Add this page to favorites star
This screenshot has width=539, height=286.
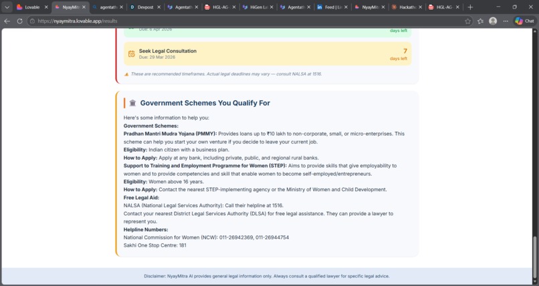(467, 21)
